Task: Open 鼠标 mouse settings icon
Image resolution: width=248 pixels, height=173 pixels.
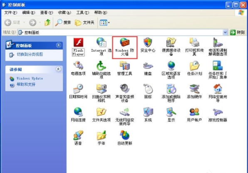Action: pos(148,89)
